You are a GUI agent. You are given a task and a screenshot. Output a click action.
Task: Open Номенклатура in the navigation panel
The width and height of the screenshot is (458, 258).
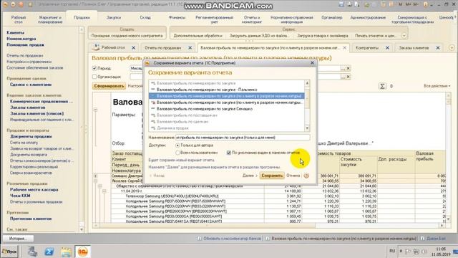pos(21,39)
